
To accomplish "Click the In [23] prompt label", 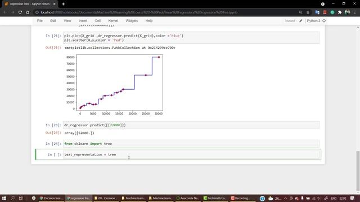I will pos(53,125).
